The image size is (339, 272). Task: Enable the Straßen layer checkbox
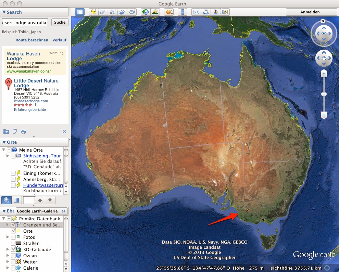13,243
